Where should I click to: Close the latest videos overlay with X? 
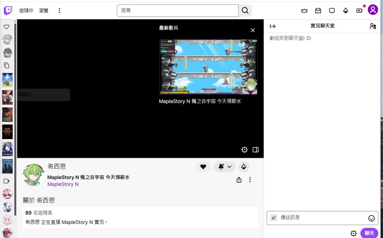(x=253, y=30)
